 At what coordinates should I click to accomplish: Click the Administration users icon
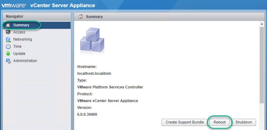[x=8, y=61]
